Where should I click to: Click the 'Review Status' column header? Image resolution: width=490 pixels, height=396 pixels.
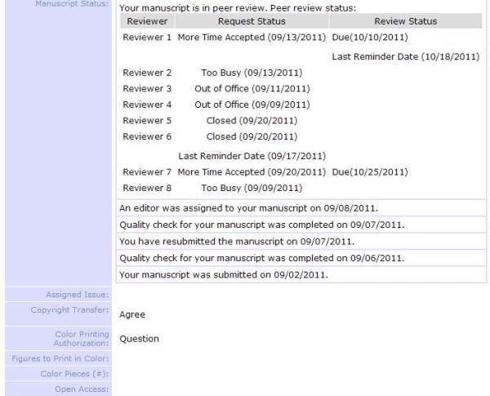coord(406,21)
